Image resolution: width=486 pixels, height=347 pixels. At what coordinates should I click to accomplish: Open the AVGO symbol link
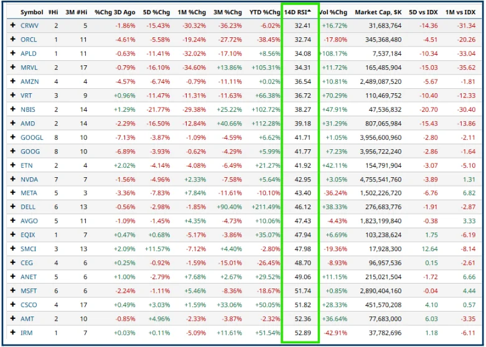pos(29,221)
